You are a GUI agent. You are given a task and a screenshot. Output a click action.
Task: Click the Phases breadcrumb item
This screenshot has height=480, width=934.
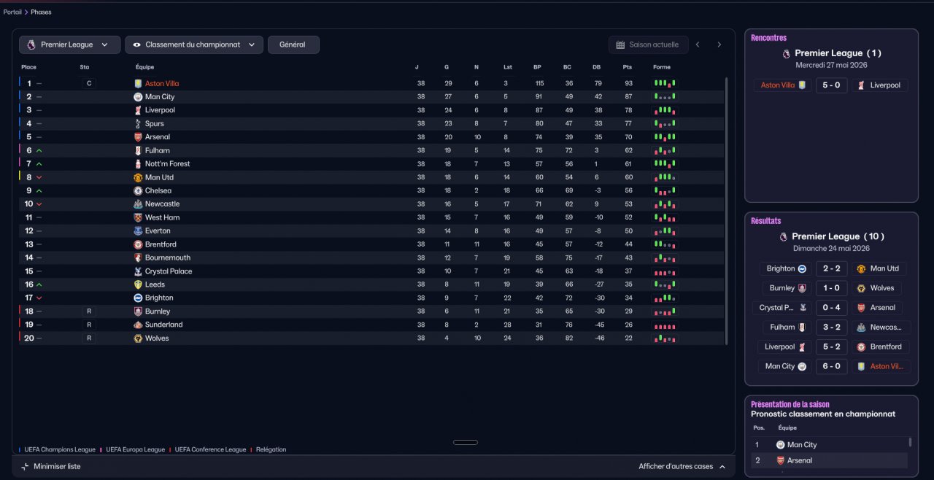click(x=41, y=12)
